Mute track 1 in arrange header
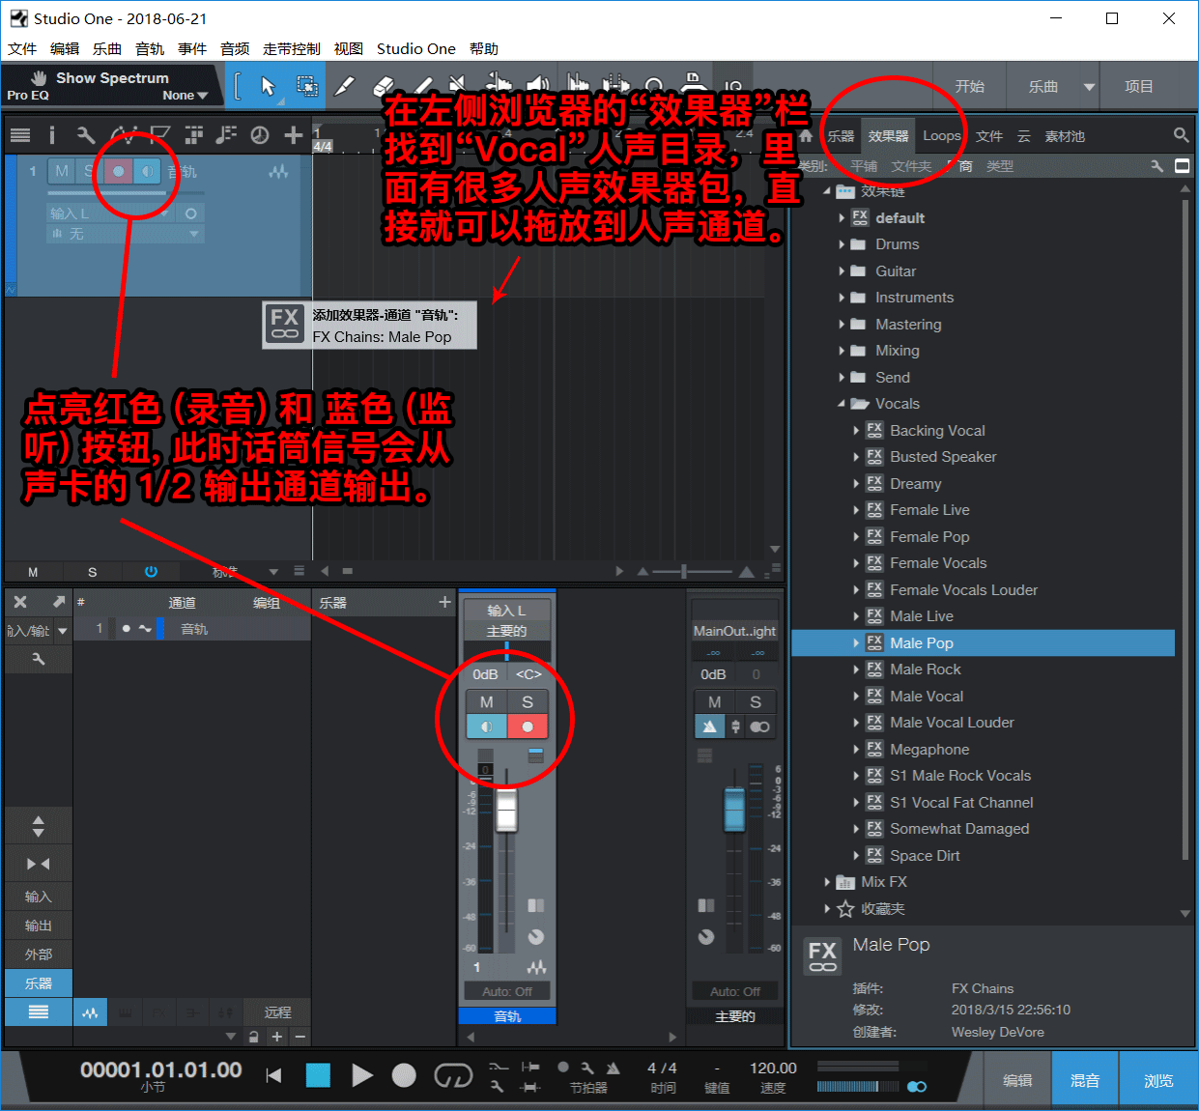The image size is (1199, 1111). point(62,171)
